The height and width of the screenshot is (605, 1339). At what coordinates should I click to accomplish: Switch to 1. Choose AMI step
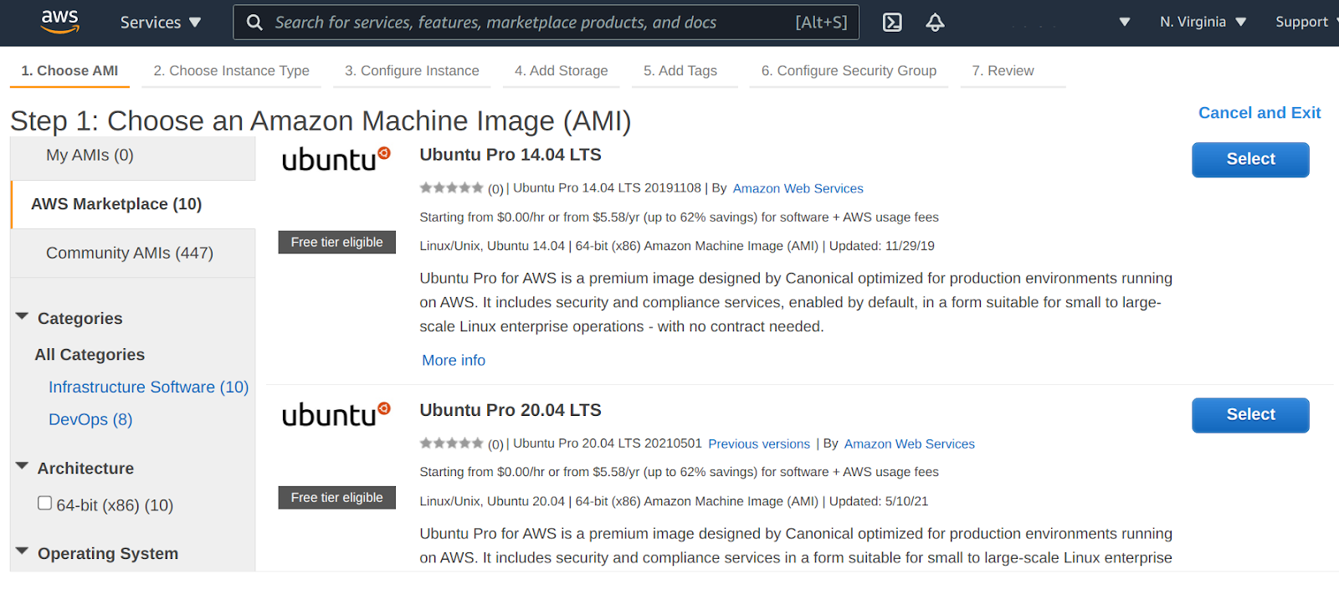[x=69, y=71]
